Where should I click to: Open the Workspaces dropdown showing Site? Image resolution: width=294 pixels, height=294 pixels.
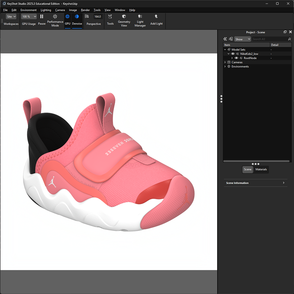pos(11,16)
